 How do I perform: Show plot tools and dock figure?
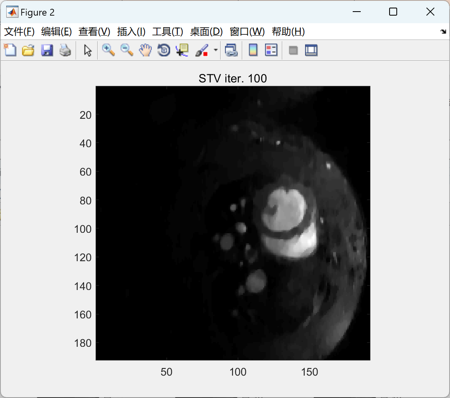click(311, 50)
